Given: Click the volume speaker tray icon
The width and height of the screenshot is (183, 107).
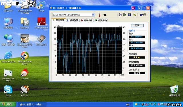Looking at the screenshot, I should pyautogui.click(x=142, y=104).
